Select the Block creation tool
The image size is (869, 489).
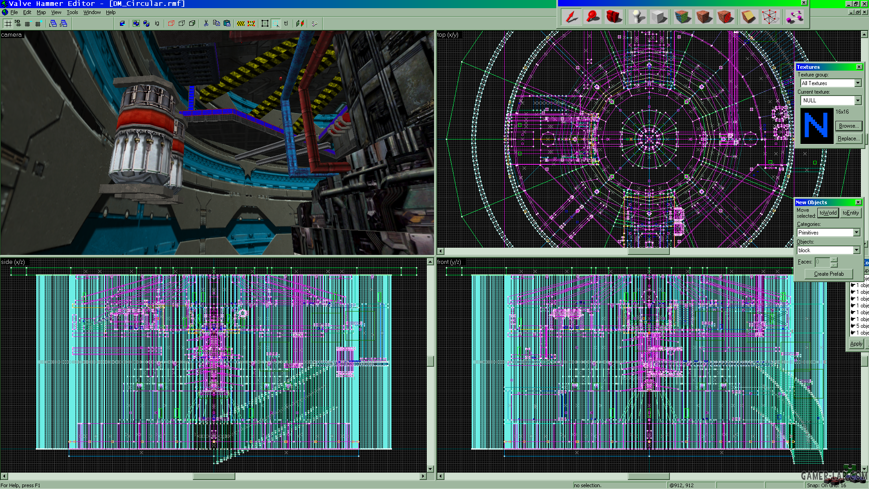point(659,17)
